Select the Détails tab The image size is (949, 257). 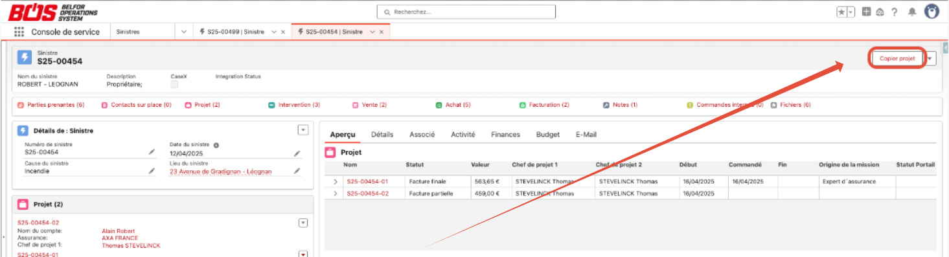[x=382, y=135]
